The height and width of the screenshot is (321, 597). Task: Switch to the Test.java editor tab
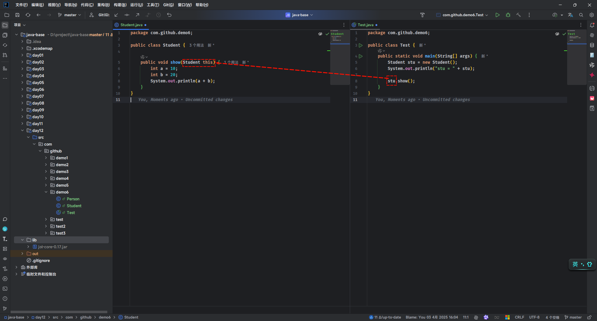(x=365, y=25)
